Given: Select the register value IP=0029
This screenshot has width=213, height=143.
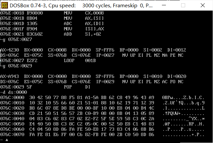Looking at the screenshot, I should point(105,82).
